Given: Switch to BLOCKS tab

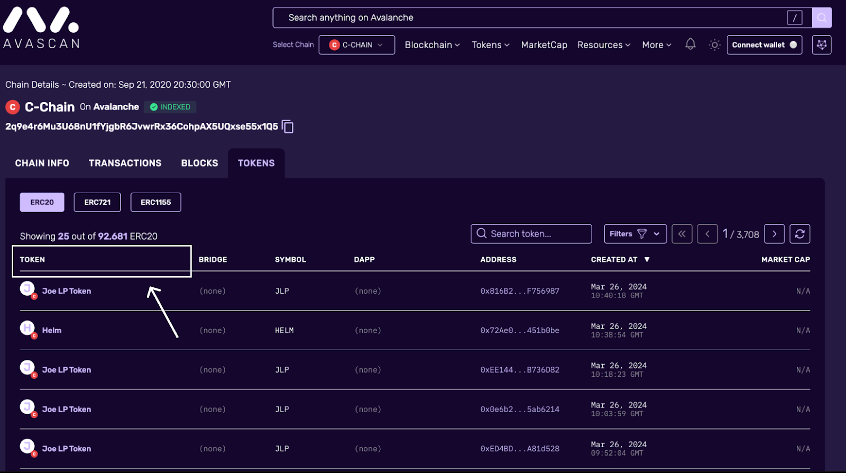Looking at the screenshot, I should pos(199,163).
